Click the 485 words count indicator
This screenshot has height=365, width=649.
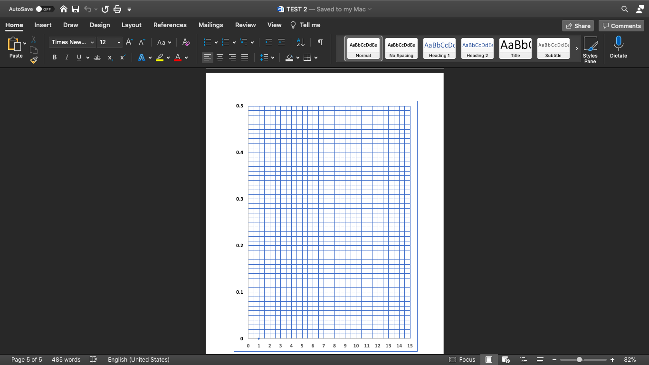(66, 360)
